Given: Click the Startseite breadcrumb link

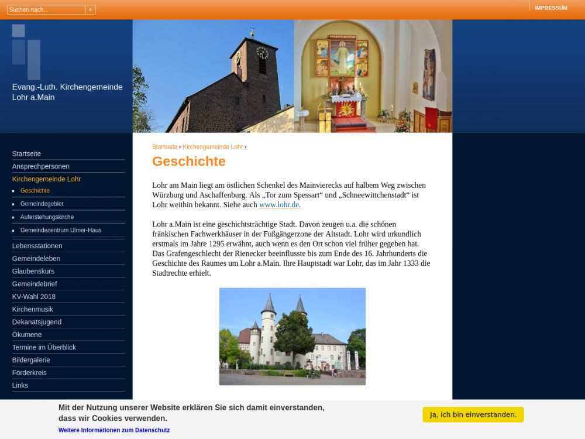Looking at the screenshot, I should tap(164, 147).
